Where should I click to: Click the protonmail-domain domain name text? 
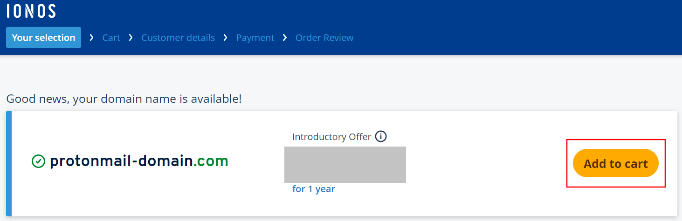coord(121,161)
